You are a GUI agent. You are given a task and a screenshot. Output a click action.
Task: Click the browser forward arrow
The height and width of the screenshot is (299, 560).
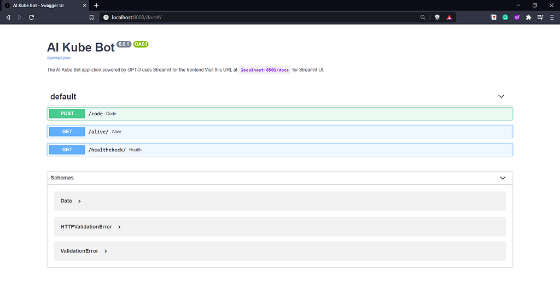coord(20,17)
